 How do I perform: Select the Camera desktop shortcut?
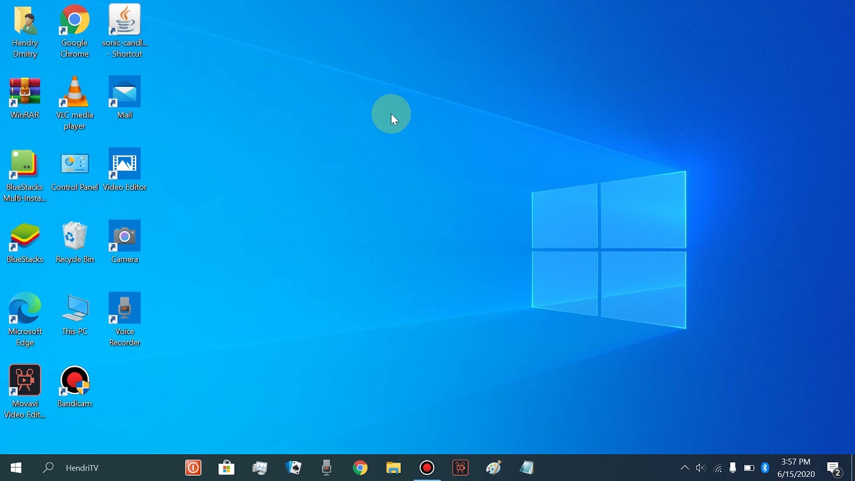pyautogui.click(x=124, y=243)
